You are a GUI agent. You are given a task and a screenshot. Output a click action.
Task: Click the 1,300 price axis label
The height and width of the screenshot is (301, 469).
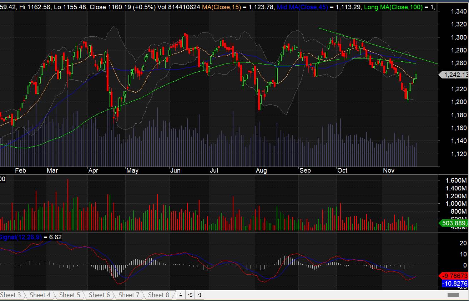pos(459,37)
